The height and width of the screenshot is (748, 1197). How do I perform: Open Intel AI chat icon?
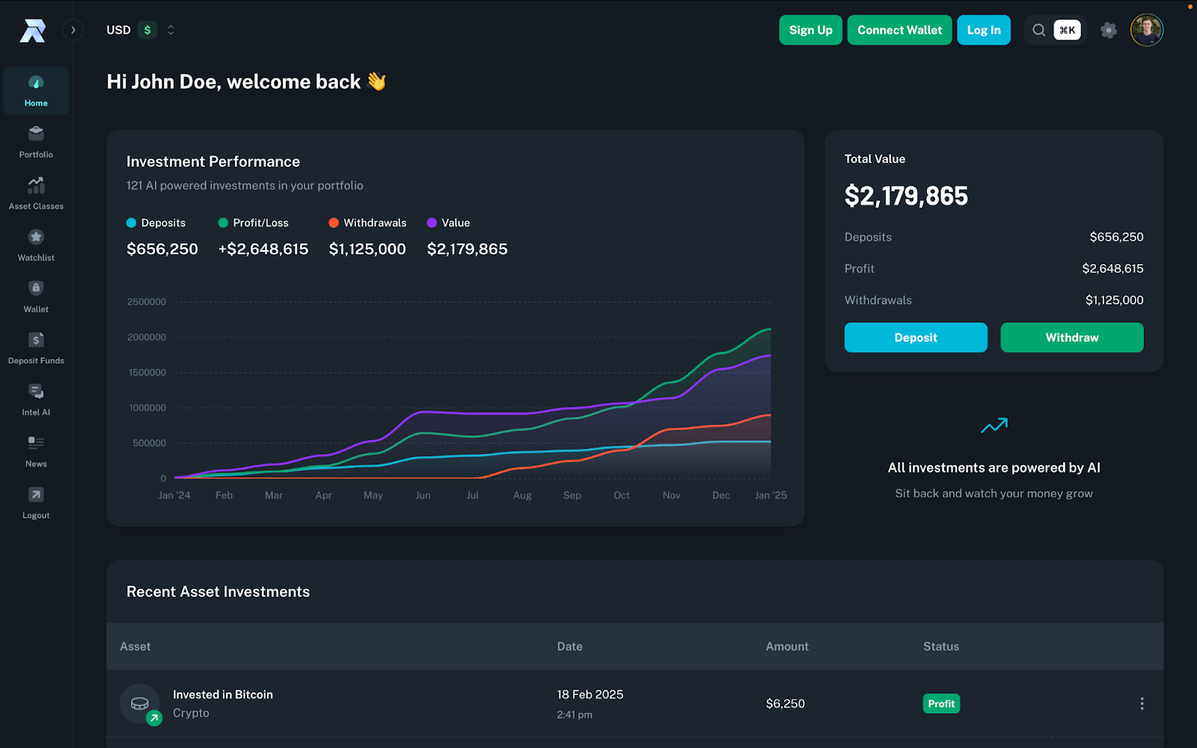tap(36, 391)
